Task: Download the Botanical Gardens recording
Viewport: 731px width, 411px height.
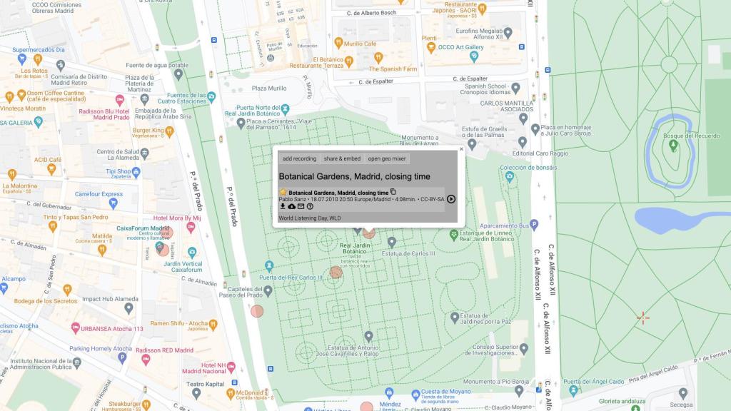Action: point(283,206)
